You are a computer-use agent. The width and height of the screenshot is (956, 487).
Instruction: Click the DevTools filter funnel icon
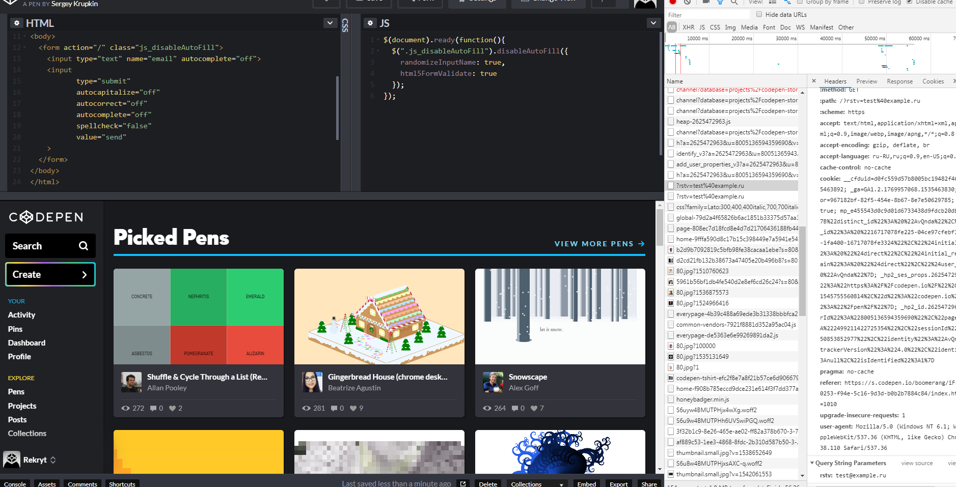pyautogui.click(x=720, y=2)
